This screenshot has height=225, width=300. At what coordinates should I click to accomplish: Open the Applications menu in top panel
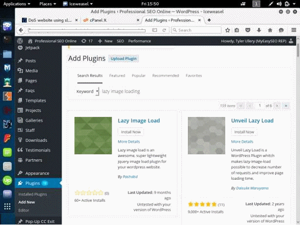pos(17,4)
